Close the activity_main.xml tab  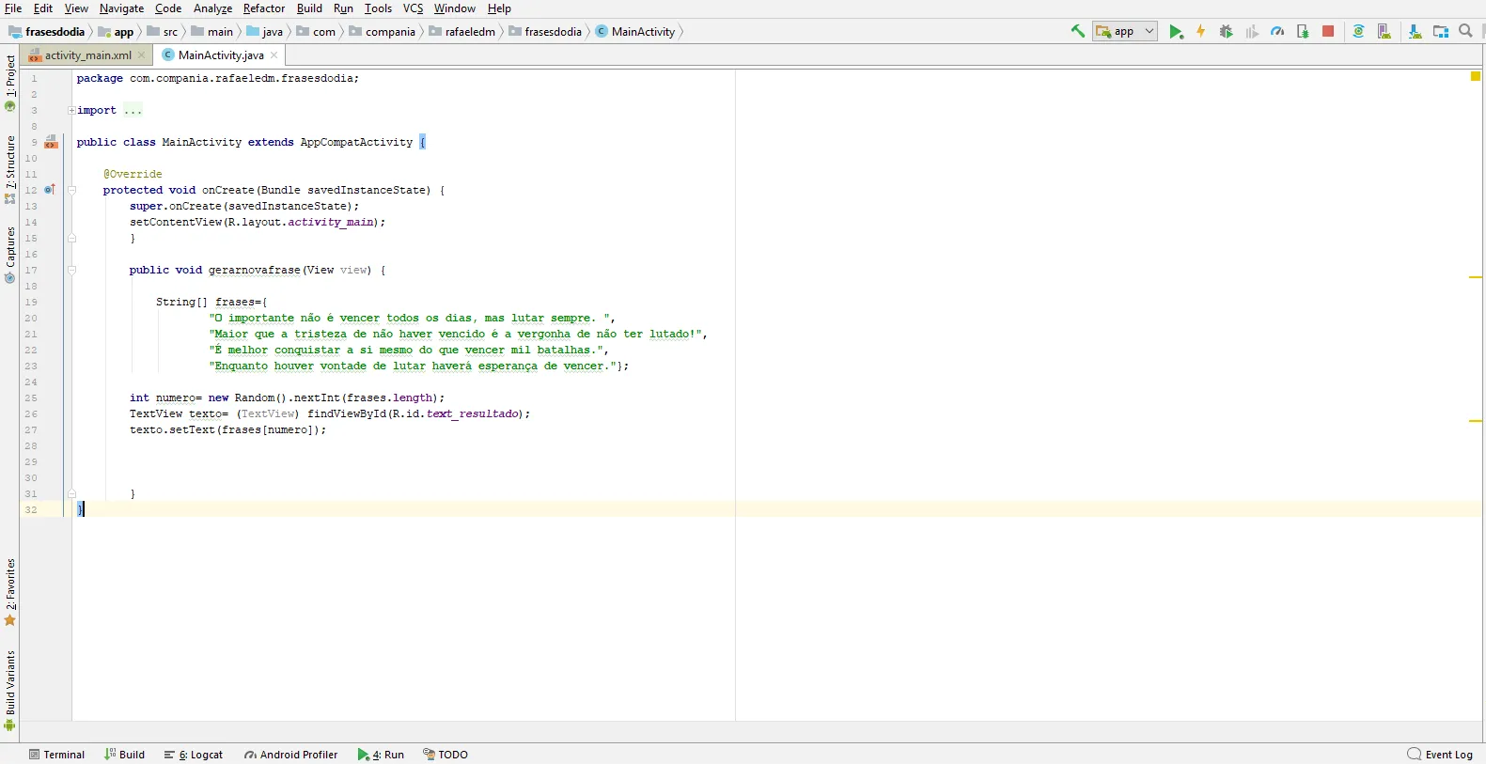pos(142,55)
